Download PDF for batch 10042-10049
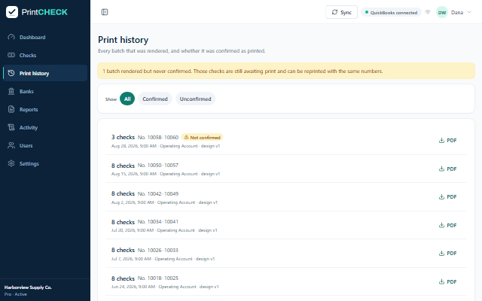 tap(447, 197)
